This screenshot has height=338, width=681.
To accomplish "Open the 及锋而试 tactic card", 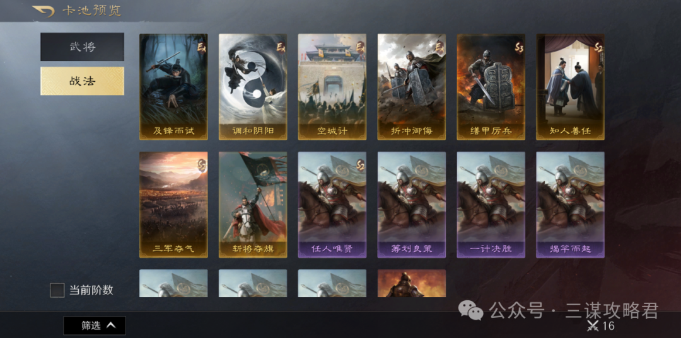I will pos(173,87).
